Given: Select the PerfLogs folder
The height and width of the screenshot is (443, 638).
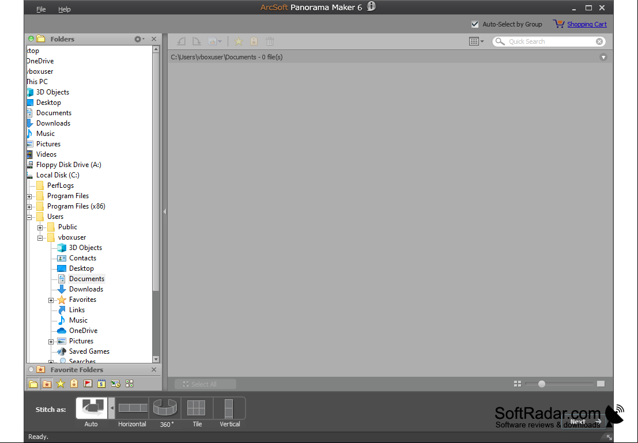Looking at the screenshot, I should (60, 185).
